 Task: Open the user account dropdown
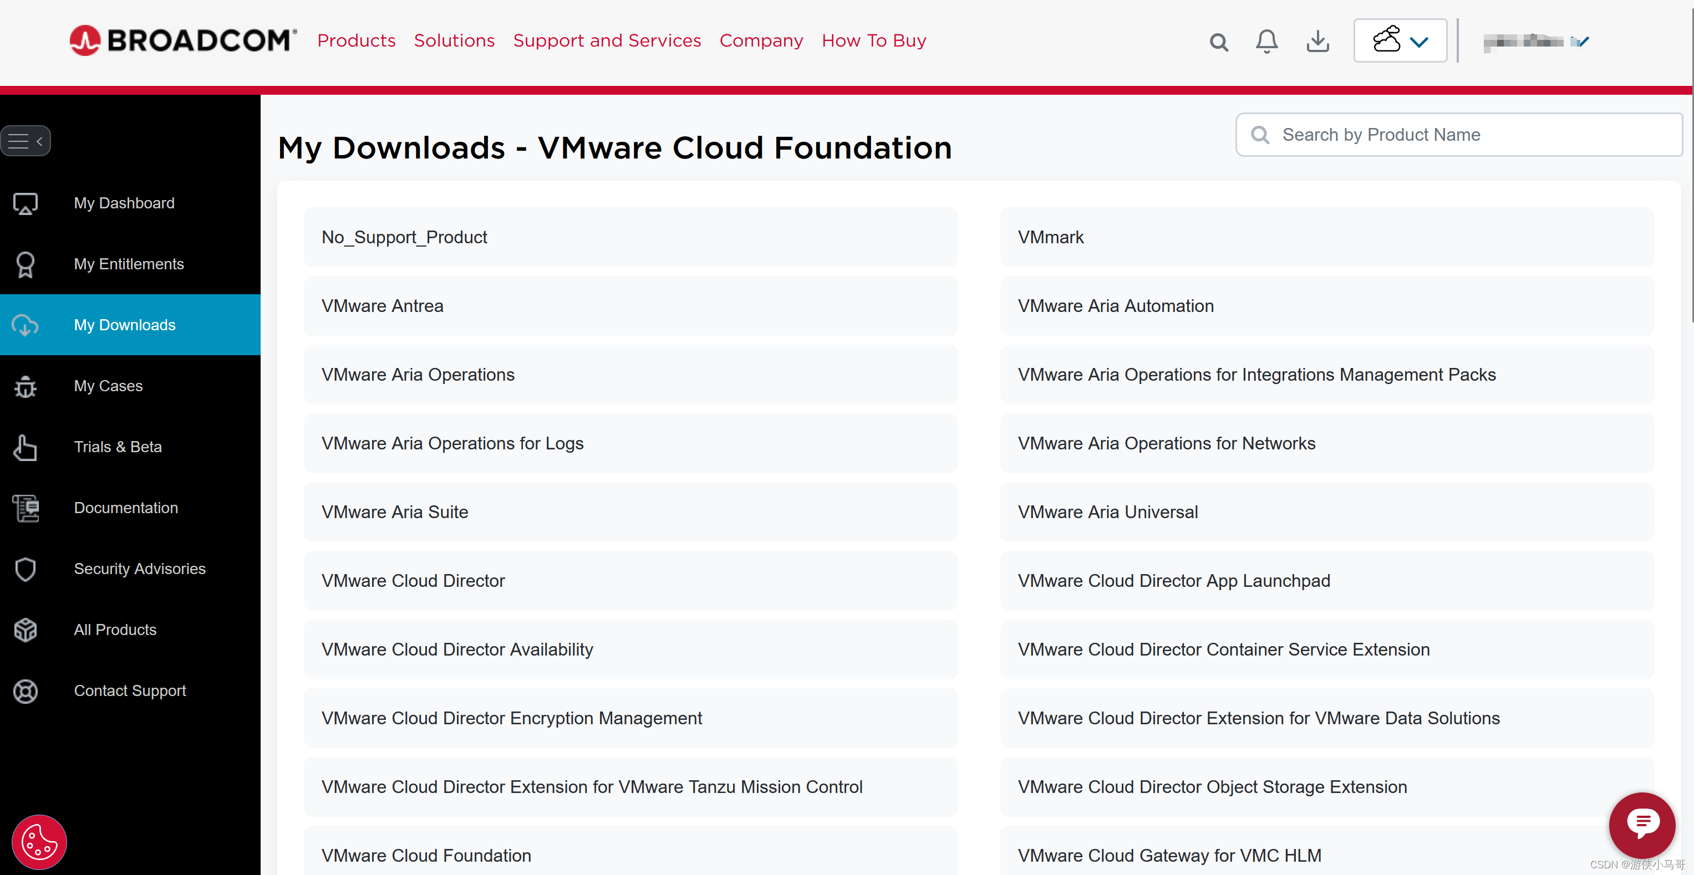point(1536,42)
